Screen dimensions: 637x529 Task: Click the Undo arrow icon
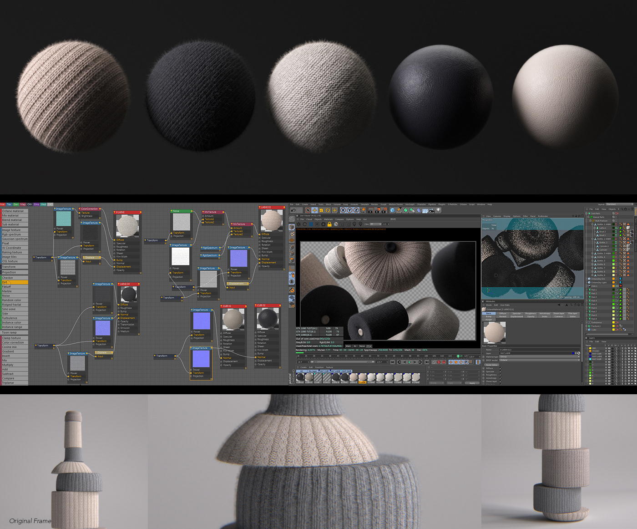(293, 210)
